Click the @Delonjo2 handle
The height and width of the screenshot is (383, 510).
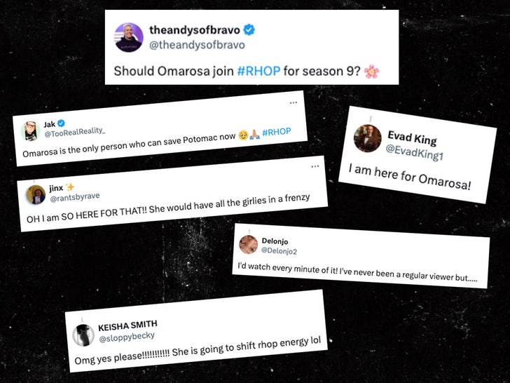(x=279, y=251)
